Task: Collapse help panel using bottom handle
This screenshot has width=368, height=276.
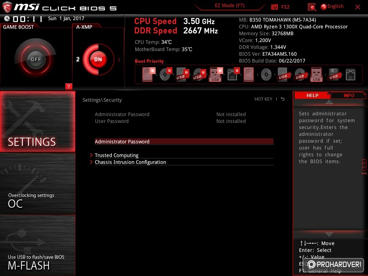Action: tap(329, 234)
